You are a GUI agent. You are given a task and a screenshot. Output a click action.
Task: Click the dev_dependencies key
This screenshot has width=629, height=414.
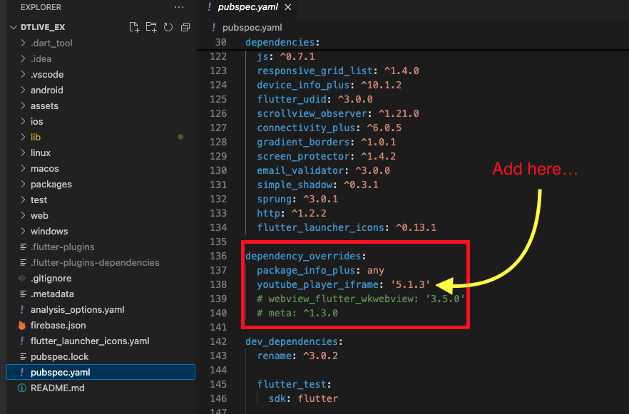point(291,341)
